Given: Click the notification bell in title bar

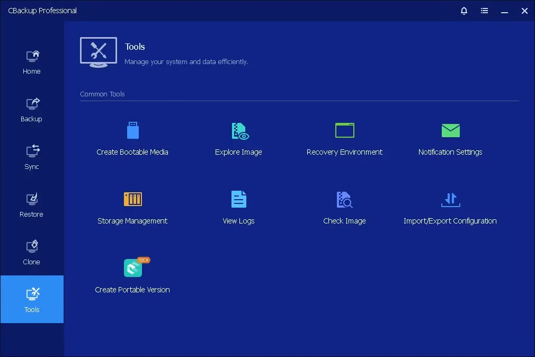Looking at the screenshot, I should [x=464, y=11].
